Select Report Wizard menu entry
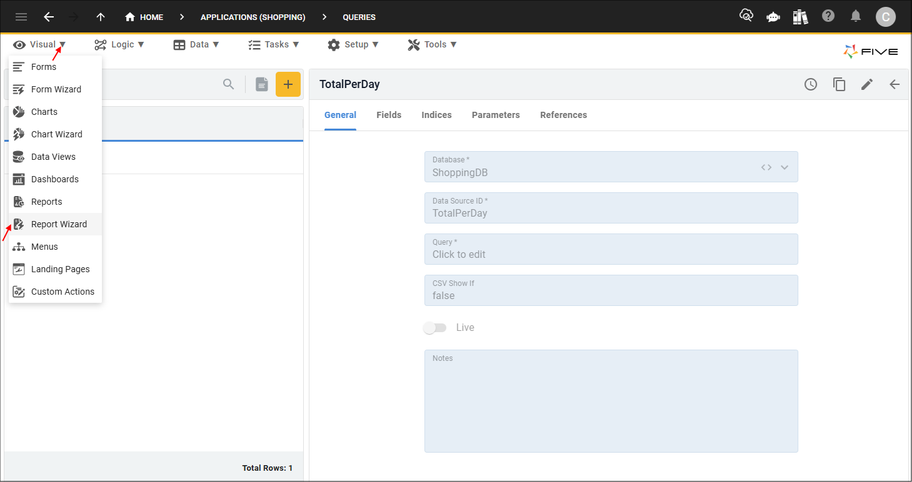 (x=55, y=224)
